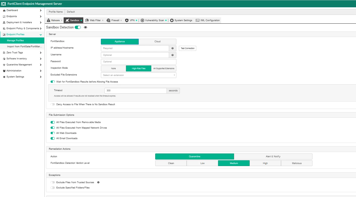Open the VPN tab label
Image resolution: width=356 pixels, height=197 pixels.
(x=132, y=20)
